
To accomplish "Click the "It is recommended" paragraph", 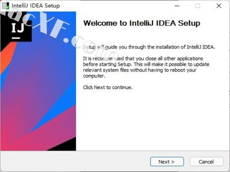I will pos(146,67).
